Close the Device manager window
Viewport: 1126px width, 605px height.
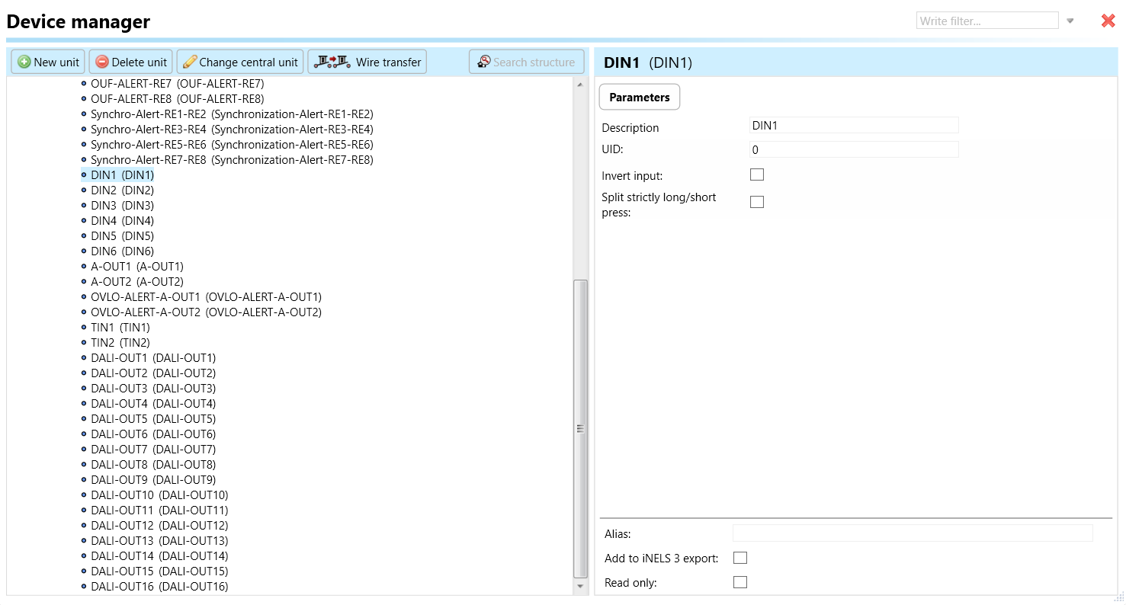1108,21
